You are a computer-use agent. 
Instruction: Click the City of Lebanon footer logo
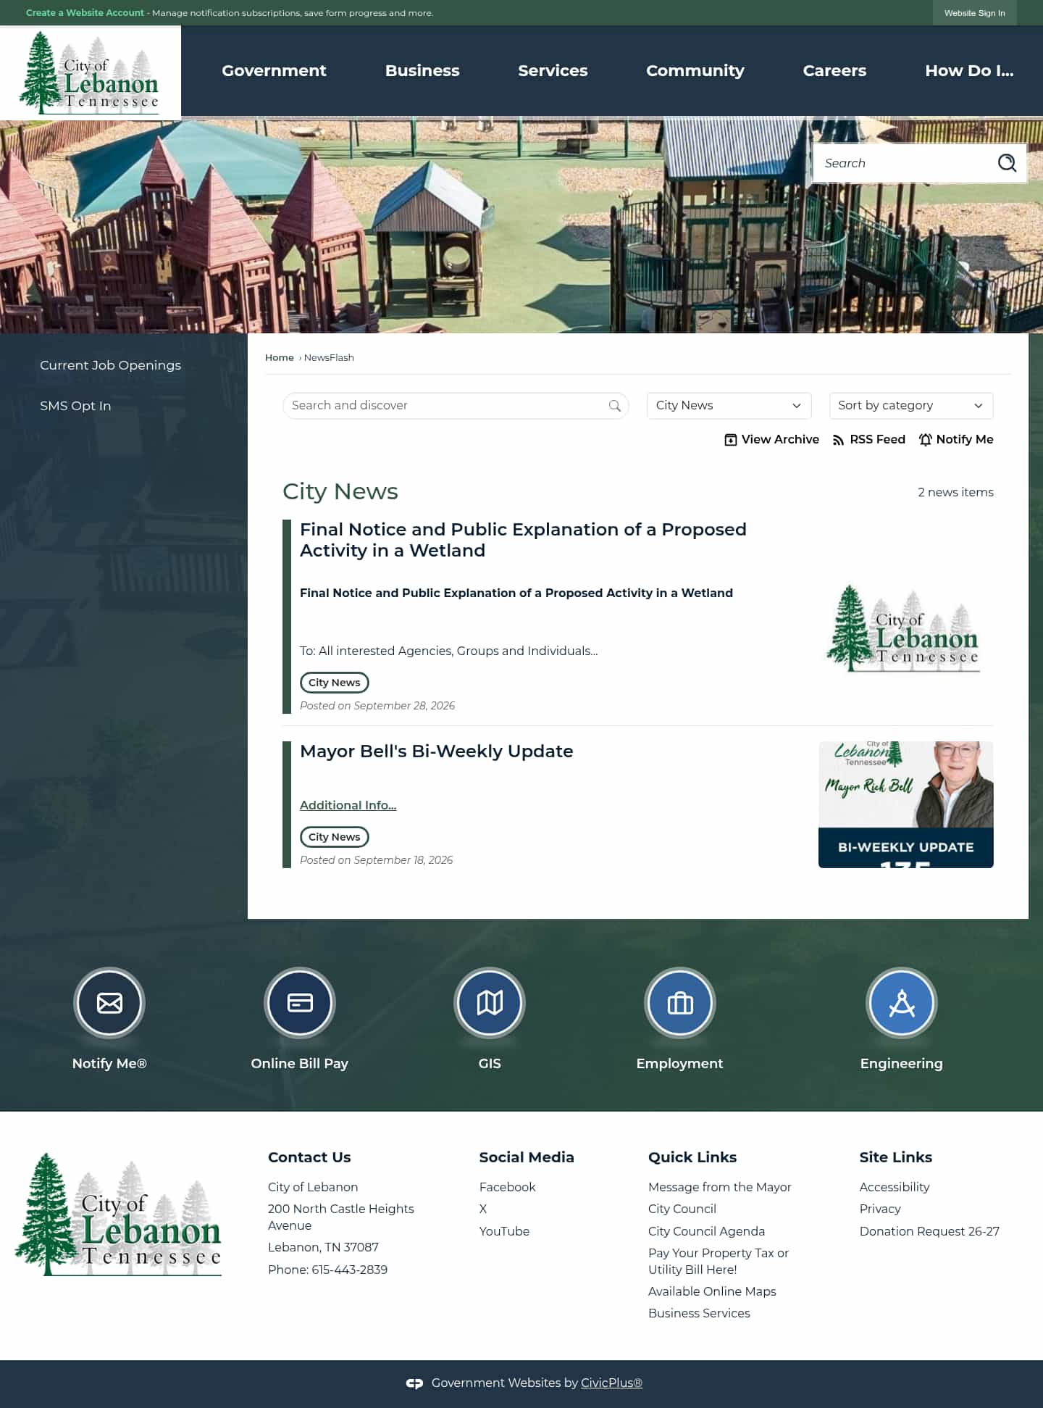[x=118, y=1215]
